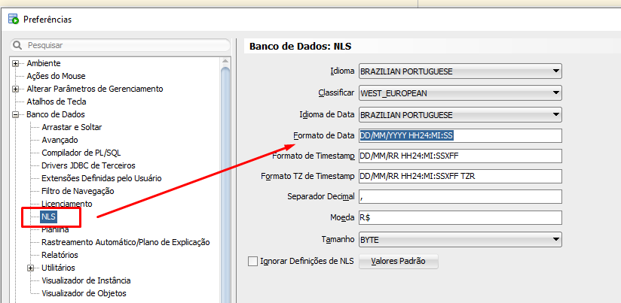Click the Preferências window icon
The image size is (621, 303).
(14, 19)
